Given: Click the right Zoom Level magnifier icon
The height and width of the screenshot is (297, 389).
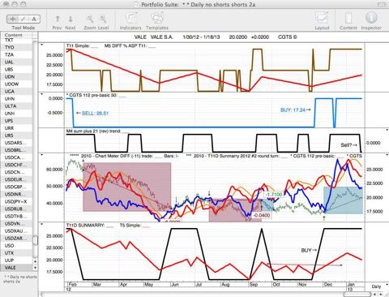Looking at the screenshot, I should tap(103, 19).
